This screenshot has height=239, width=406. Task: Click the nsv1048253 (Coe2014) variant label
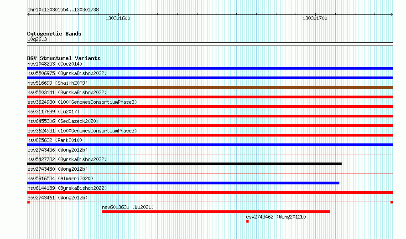point(55,64)
